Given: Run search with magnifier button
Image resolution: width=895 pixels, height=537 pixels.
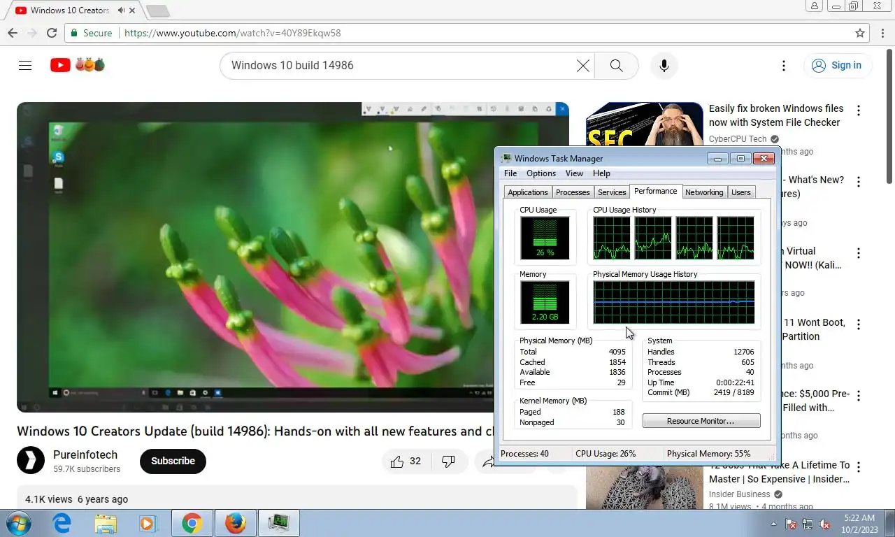Looking at the screenshot, I should coord(616,66).
